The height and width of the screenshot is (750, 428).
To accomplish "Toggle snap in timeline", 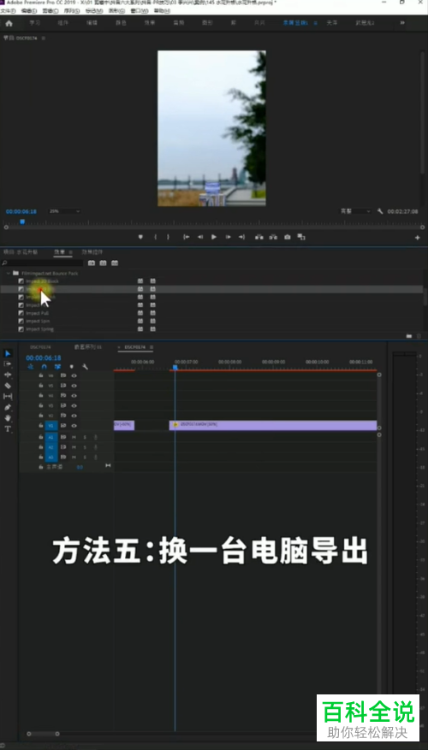I will 44,367.
